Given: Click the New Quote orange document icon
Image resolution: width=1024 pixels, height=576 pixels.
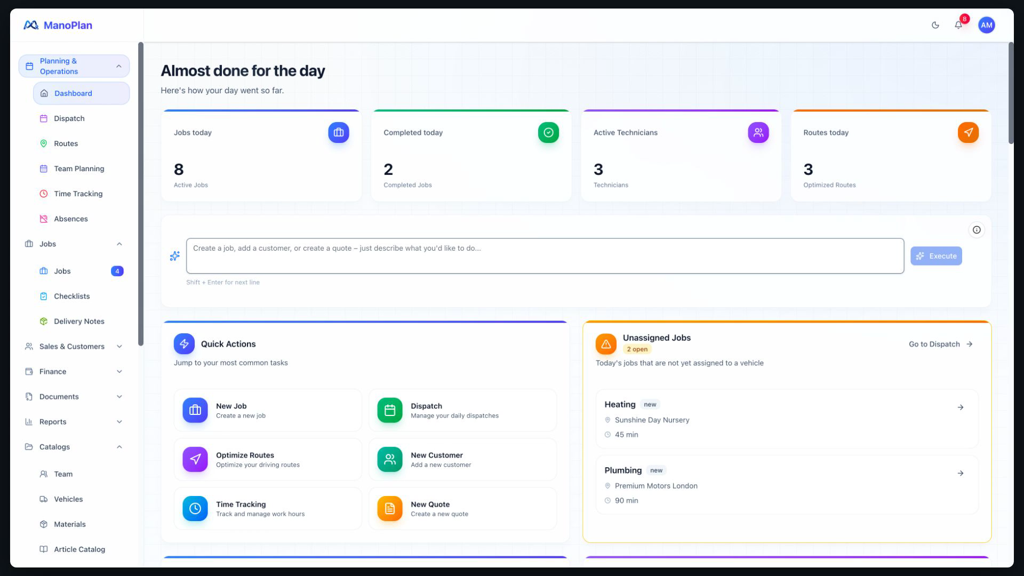Looking at the screenshot, I should [390, 508].
